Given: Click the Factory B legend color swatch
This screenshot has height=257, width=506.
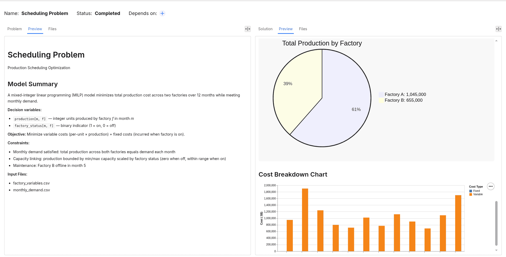Looking at the screenshot, I should [381, 100].
